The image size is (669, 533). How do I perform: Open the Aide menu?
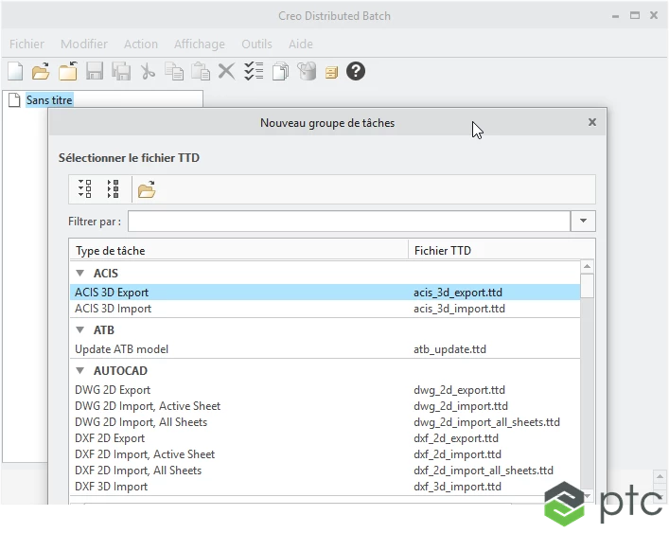pyautogui.click(x=301, y=44)
